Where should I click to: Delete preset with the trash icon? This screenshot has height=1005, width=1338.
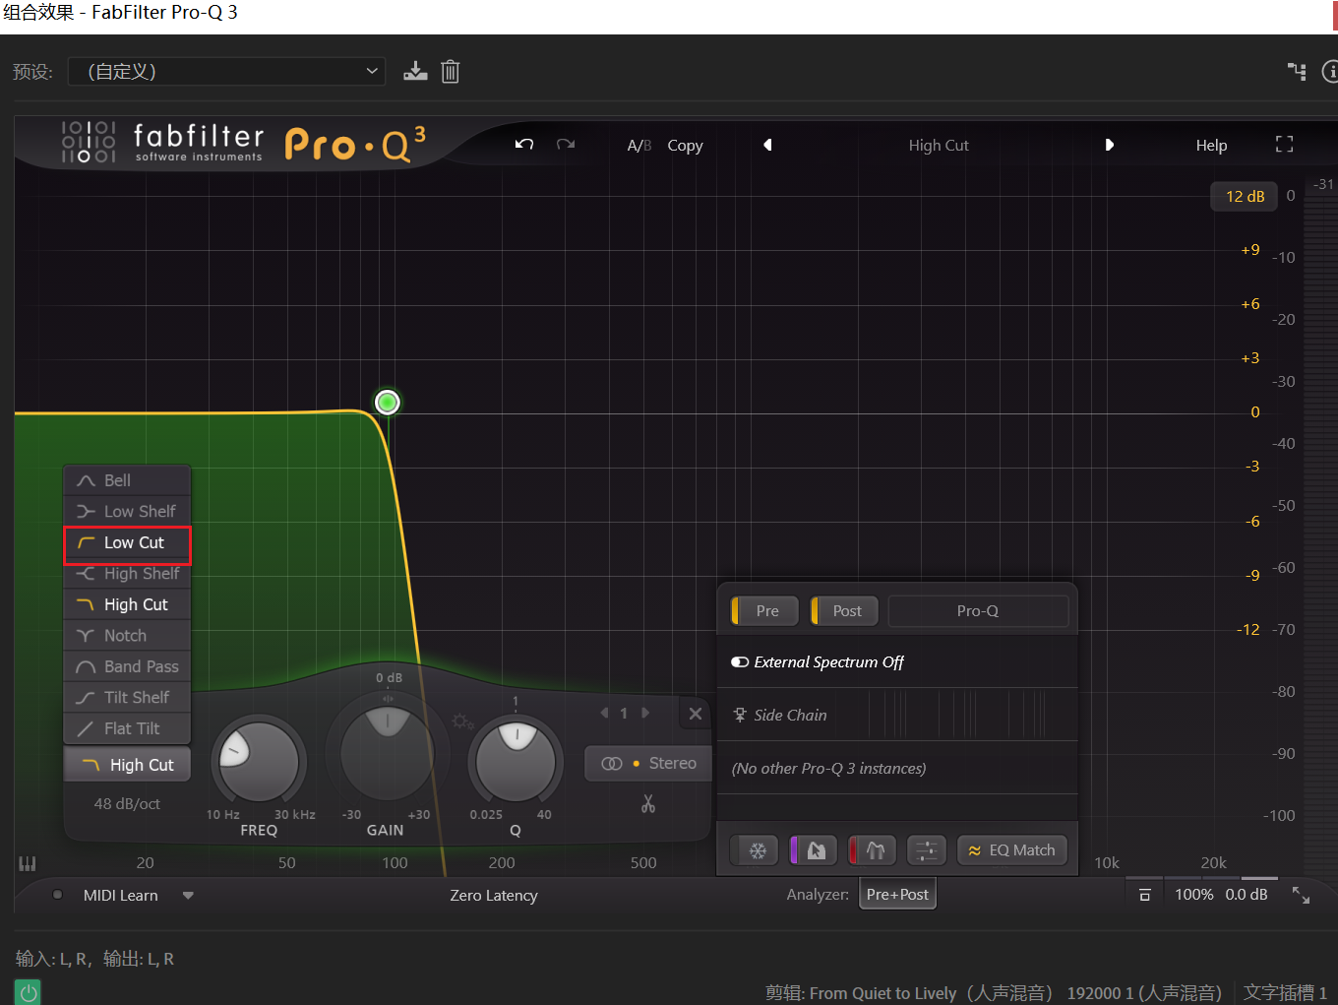[x=451, y=71]
